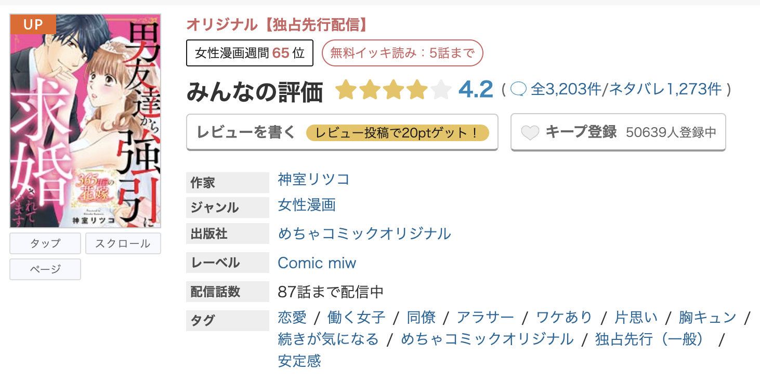
Task: Select the タップ reading mode button
Action: point(45,243)
